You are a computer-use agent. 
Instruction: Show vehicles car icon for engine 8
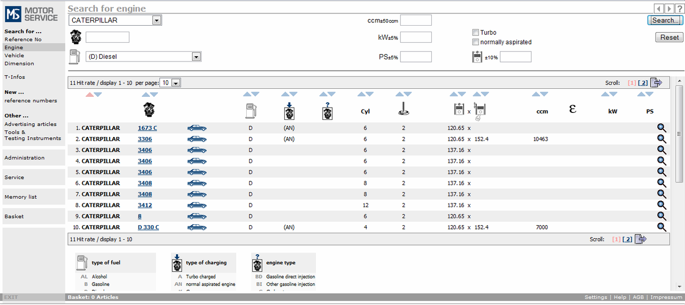pyautogui.click(x=197, y=216)
